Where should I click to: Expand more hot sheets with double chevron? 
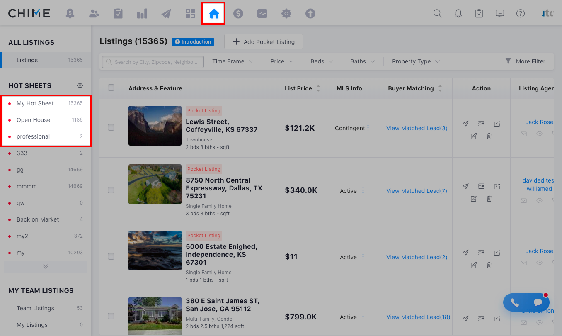(46, 266)
